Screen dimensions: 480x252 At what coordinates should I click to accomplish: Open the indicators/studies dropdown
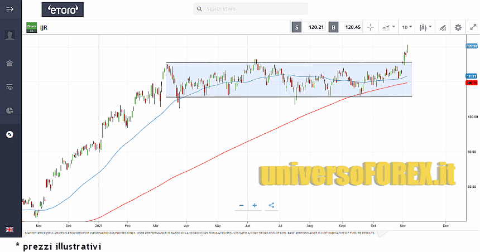click(388, 27)
